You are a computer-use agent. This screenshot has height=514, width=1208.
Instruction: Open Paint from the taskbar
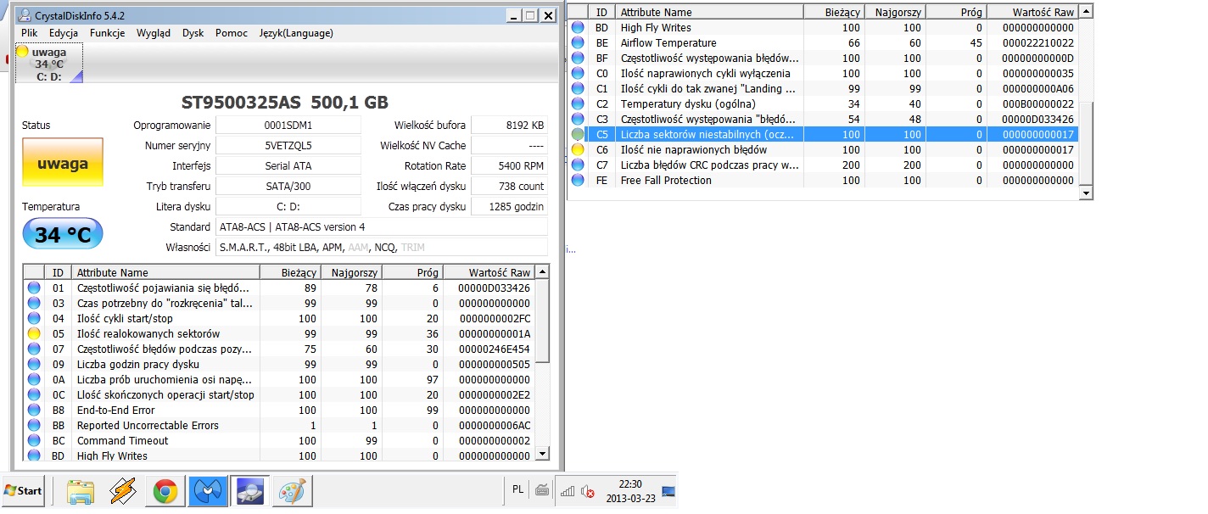tap(291, 491)
